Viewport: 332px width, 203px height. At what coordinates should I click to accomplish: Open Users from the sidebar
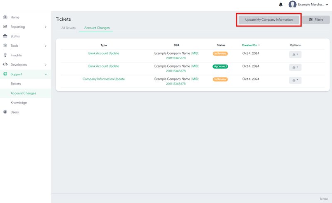pyautogui.click(x=15, y=112)
